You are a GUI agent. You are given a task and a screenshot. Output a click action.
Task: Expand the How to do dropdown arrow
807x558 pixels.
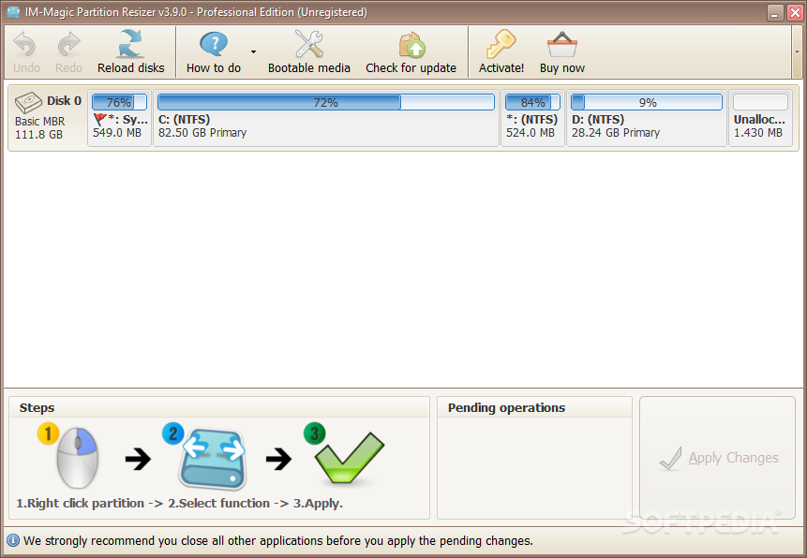pyautogui.click(x=253, y=51)
